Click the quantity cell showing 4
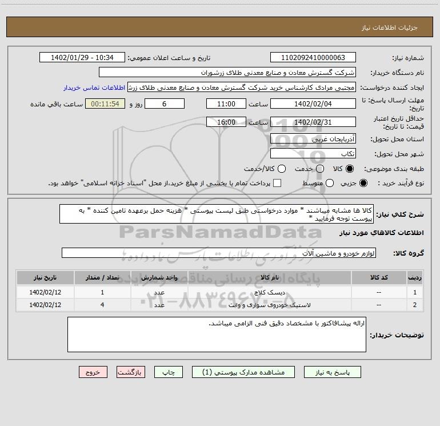The width and height of the screenshot is (440, 426). [x=102, y=305]
